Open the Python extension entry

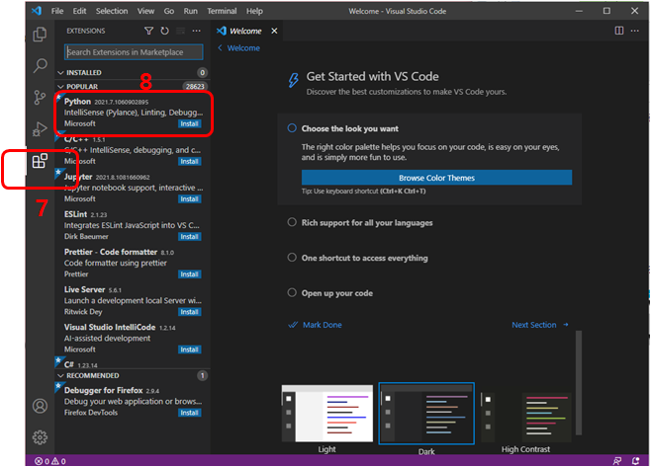point(133,113)
